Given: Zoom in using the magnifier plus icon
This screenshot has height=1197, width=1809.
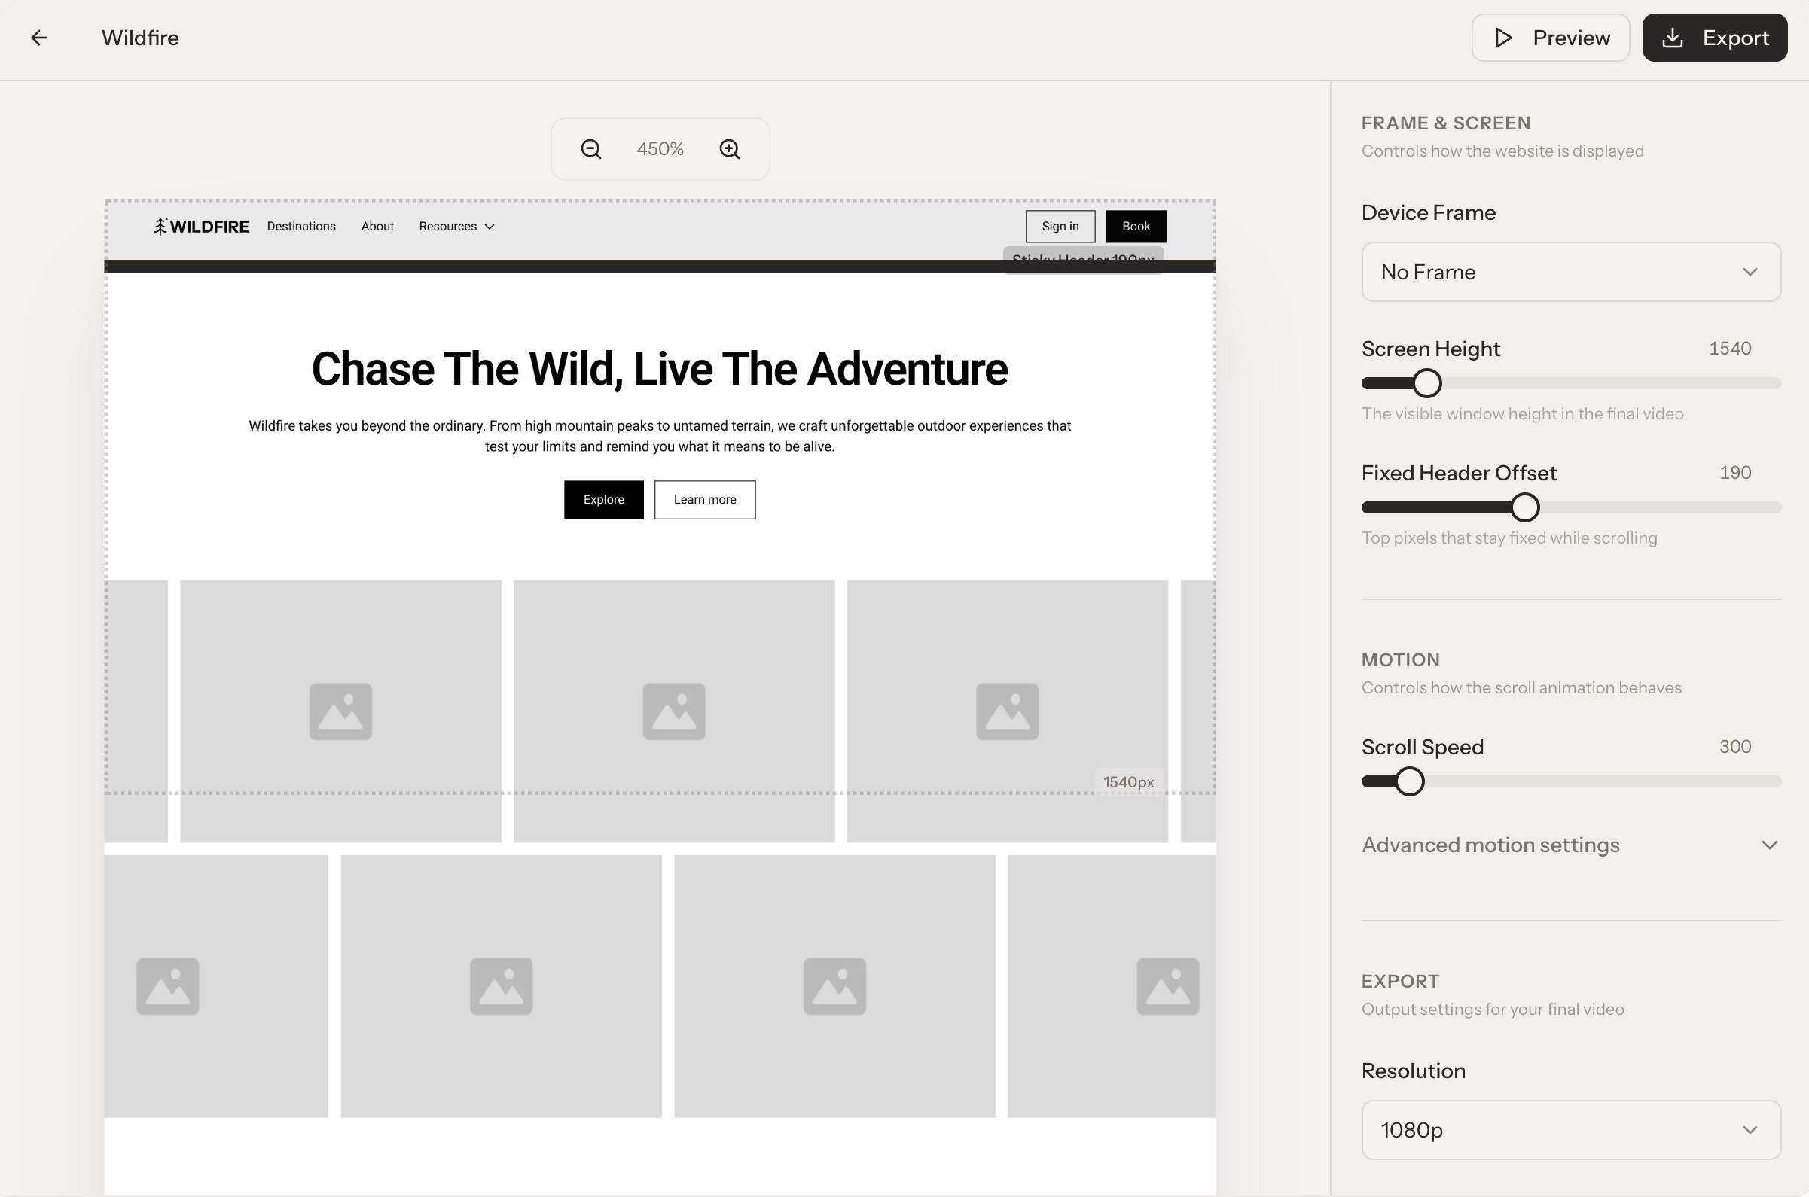Looking at the screenshot, I should tap(729, 148).
